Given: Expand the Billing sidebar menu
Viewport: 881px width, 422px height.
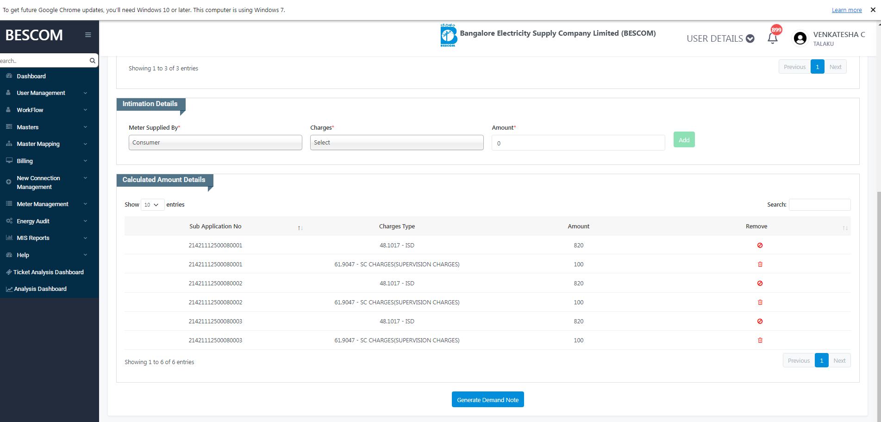Looking at the screenshot, I should coord(25,161).
